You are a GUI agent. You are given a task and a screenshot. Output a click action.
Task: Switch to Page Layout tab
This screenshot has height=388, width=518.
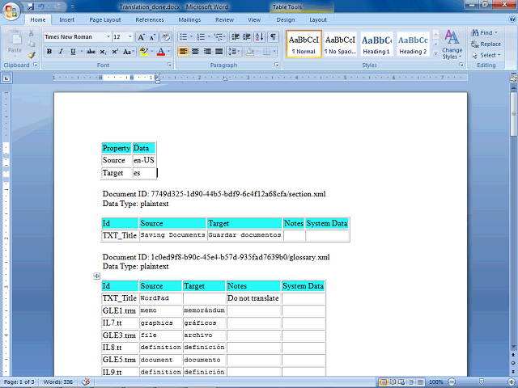105,19
